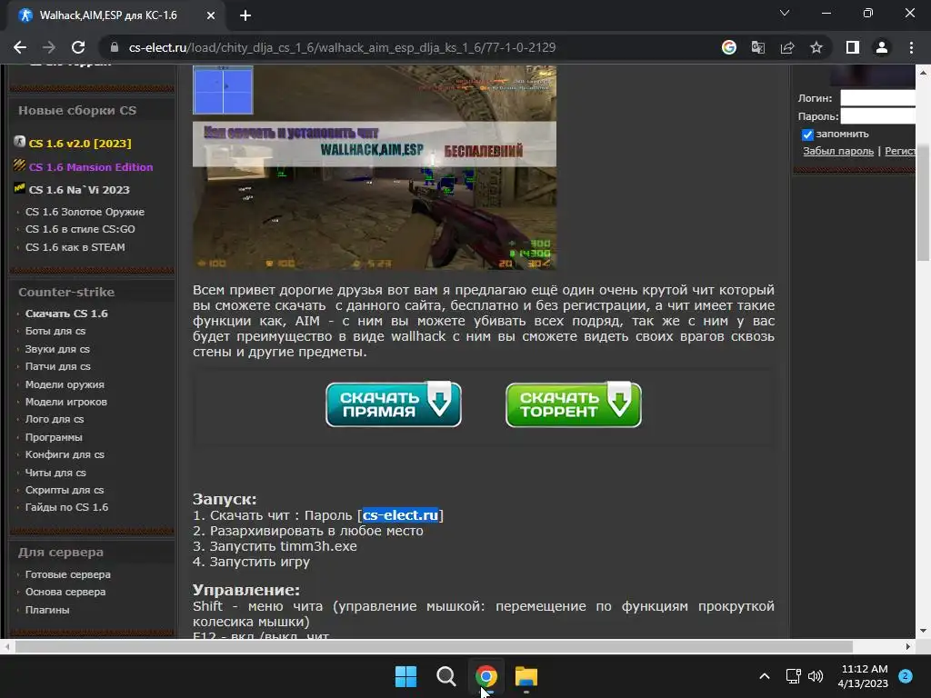Image resolution: width=931 pixels, height=698 pixels.
Task: Open Основа сервера link
Action: point(65,592)
